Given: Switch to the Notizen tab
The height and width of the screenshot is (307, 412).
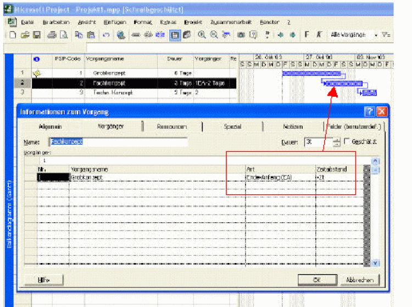Looking at the screenshot, I should (x=293, y=127).
